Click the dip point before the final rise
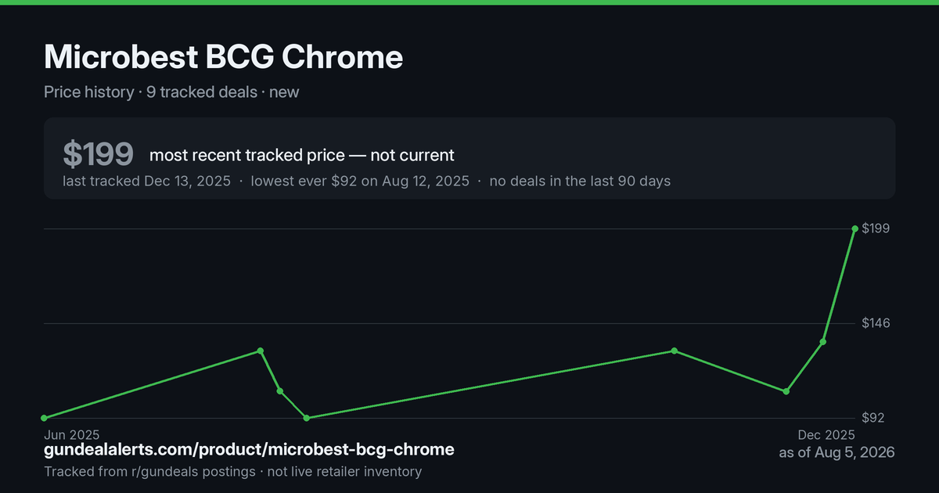Image resolution: width=939 pixels, height=493 pixels. [786, 391]
